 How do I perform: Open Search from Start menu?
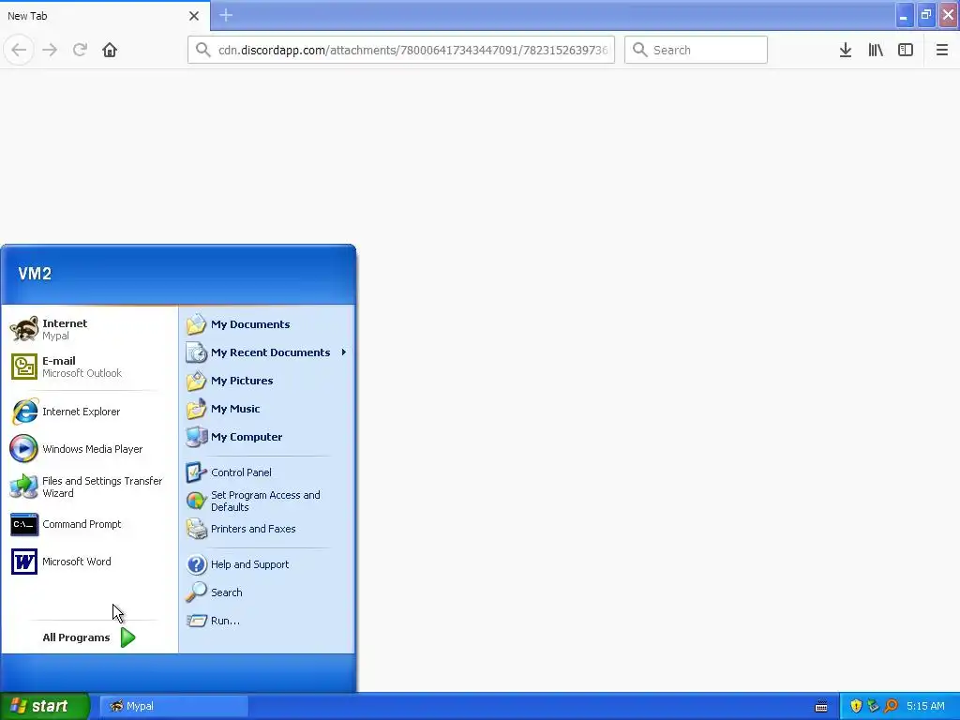tap(266, 592)
